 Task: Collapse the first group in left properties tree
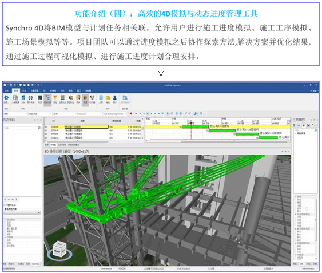pyautogui.click(x=5, y=220)
